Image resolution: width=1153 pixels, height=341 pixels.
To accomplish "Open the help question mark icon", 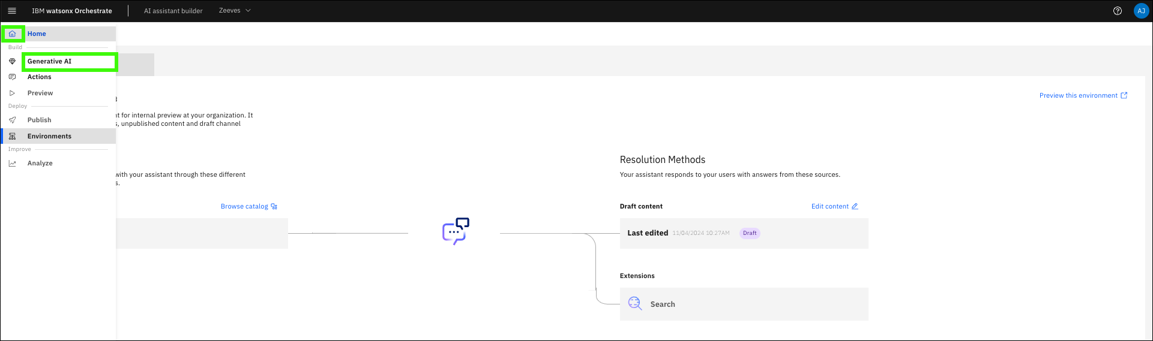I will pos(1117,11).
